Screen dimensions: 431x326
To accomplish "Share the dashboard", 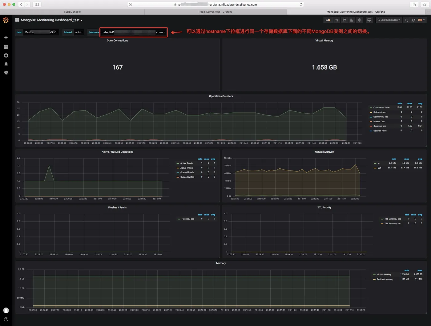I will pyautogui.click(x=344, y=20).
